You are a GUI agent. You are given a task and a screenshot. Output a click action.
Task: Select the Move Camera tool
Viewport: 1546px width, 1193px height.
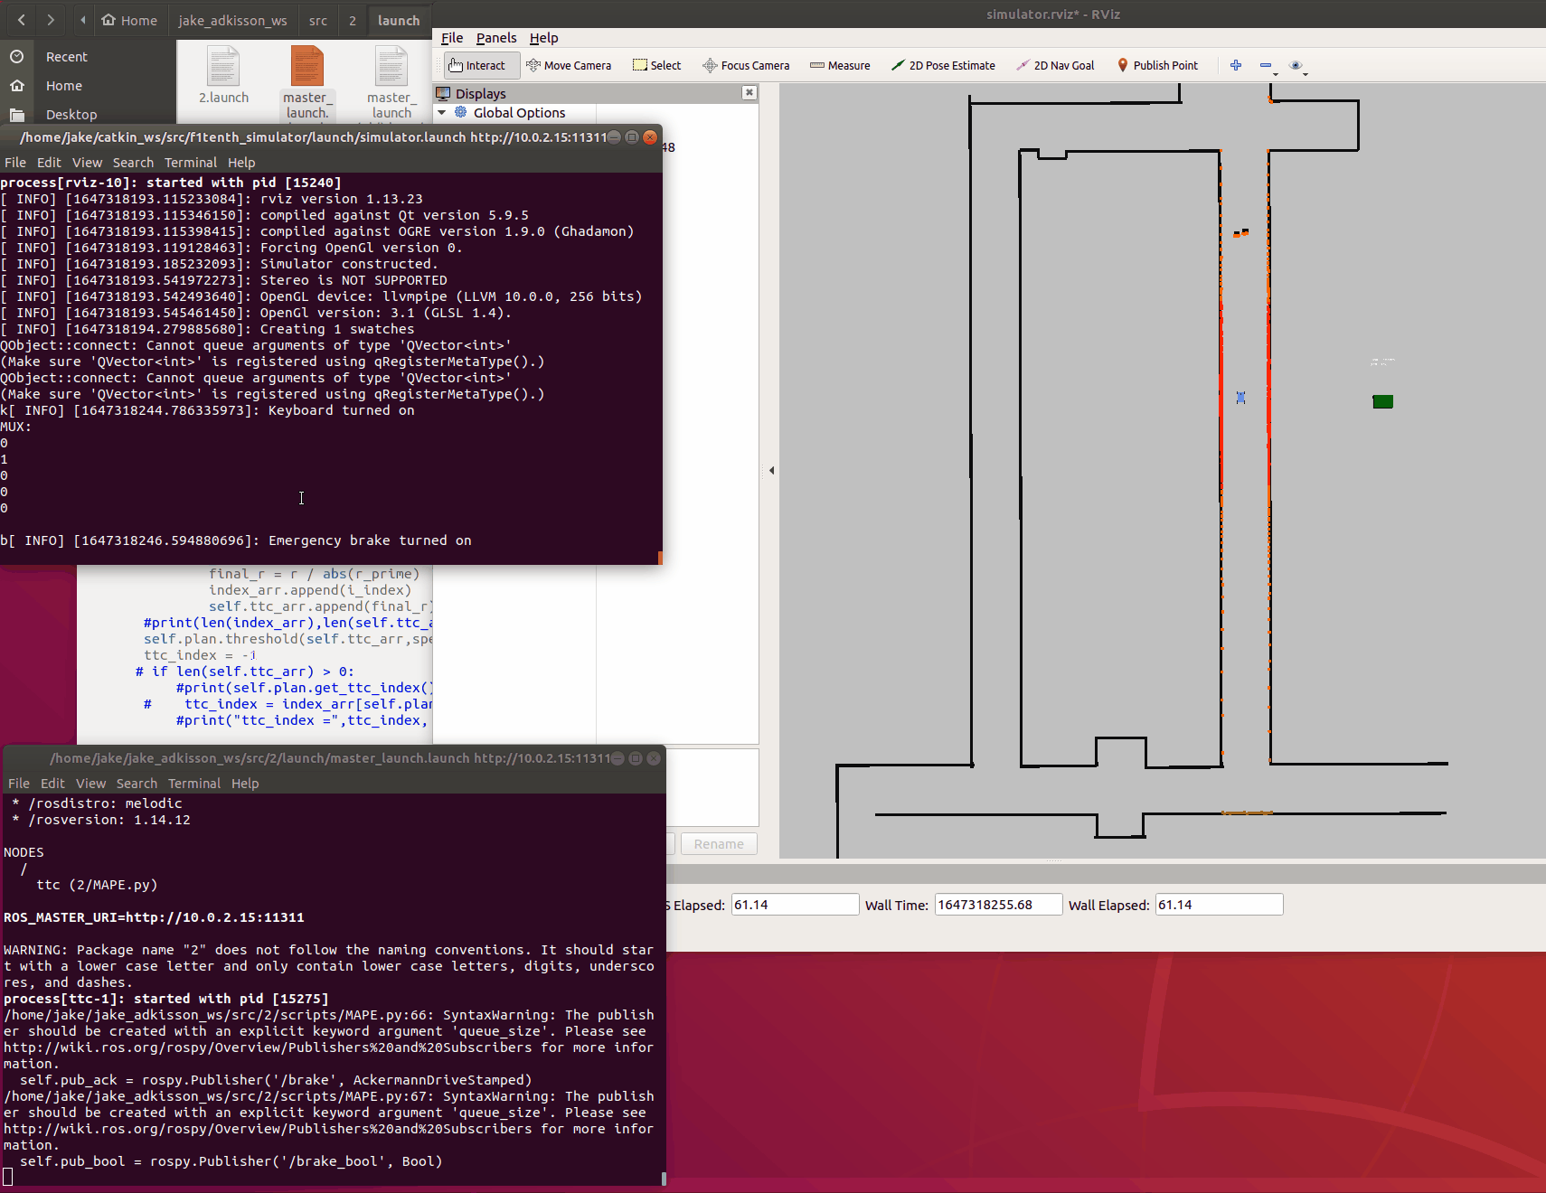pos(569,66)
